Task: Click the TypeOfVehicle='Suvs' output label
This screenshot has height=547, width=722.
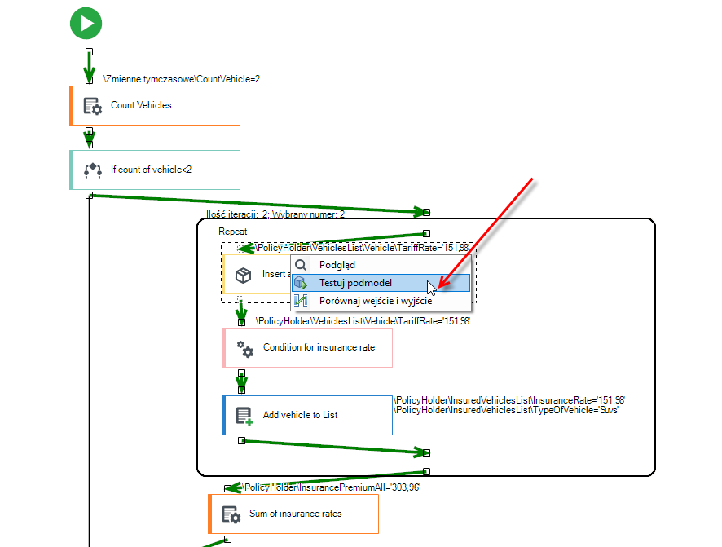Action: point(506,410)
